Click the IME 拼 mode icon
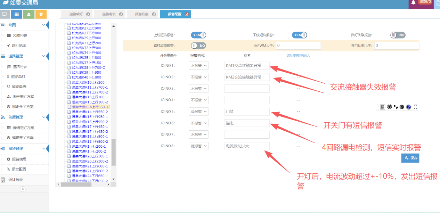Image resolution: width=440 pixels, height=213 pixels. [382, 107]
